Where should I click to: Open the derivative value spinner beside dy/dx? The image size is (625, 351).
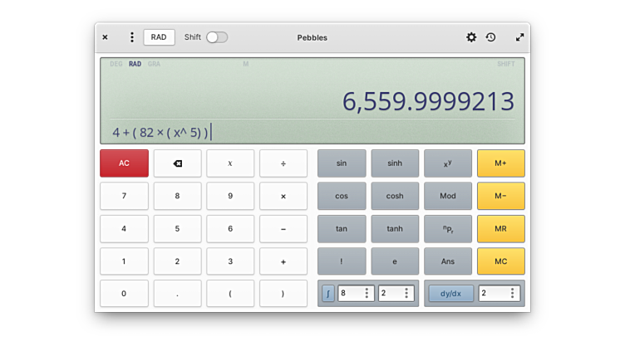point(499,293)
